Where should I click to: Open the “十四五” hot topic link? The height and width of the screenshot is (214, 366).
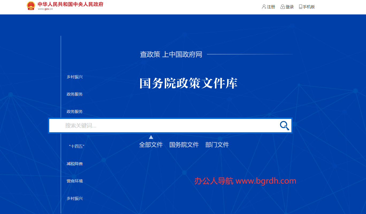coord(77,146)
